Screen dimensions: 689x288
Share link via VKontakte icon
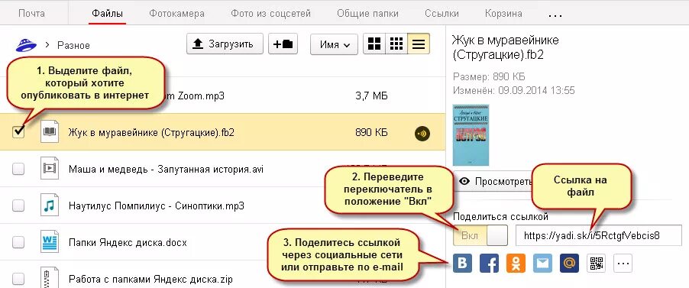462,264
